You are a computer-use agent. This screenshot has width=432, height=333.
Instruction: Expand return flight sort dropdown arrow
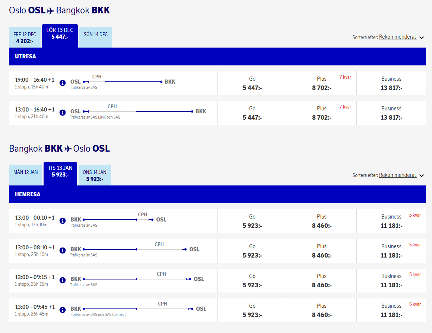(422, 175)
